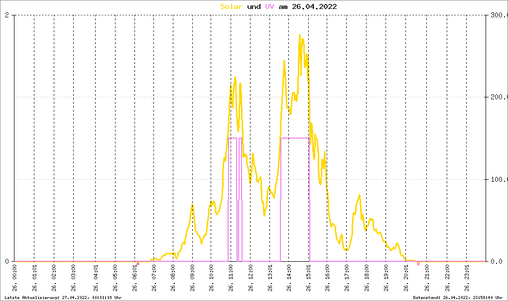The image size is (508, 301).
Task: Click the 'Datenstand' timestamp text
Action: 458,298
